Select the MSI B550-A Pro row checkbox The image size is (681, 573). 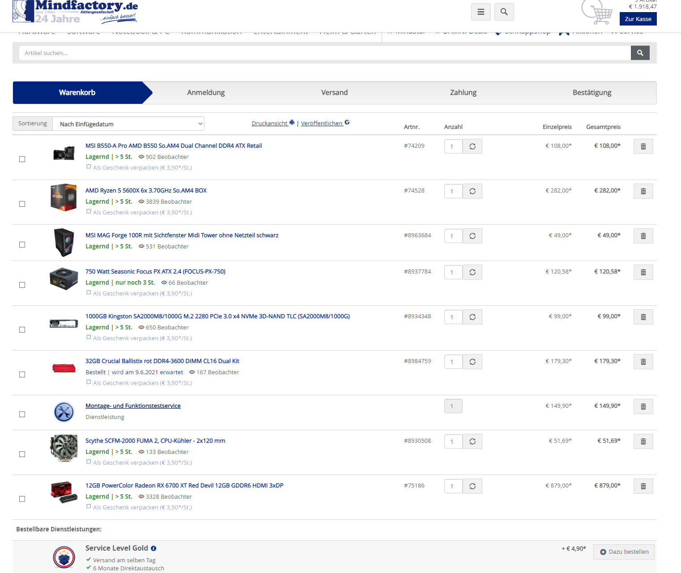coord(22,159)
